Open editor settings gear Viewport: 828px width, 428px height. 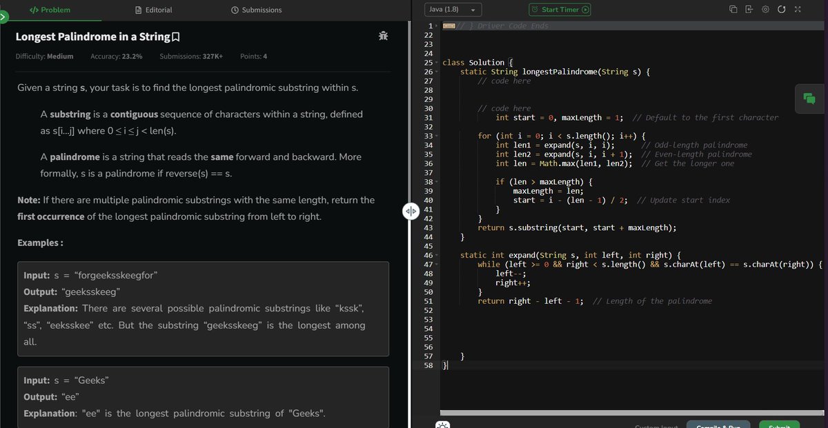click(765, 10)
